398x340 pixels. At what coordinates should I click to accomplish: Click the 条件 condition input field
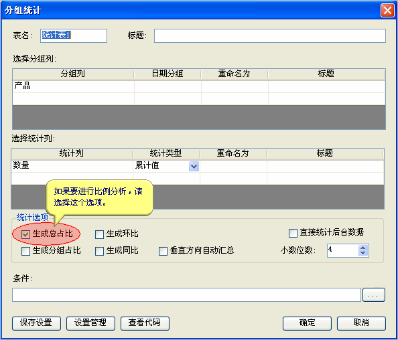186,295
